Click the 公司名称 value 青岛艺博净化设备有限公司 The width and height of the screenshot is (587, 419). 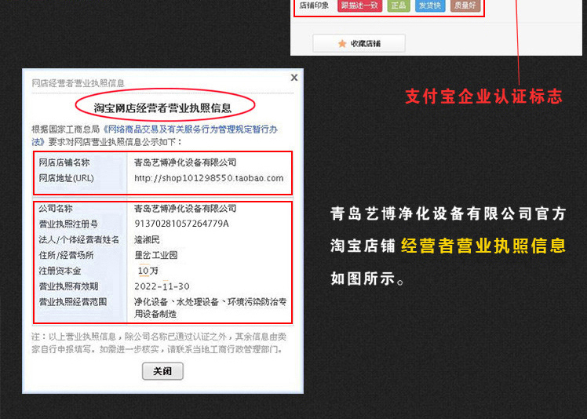[185, 208]
